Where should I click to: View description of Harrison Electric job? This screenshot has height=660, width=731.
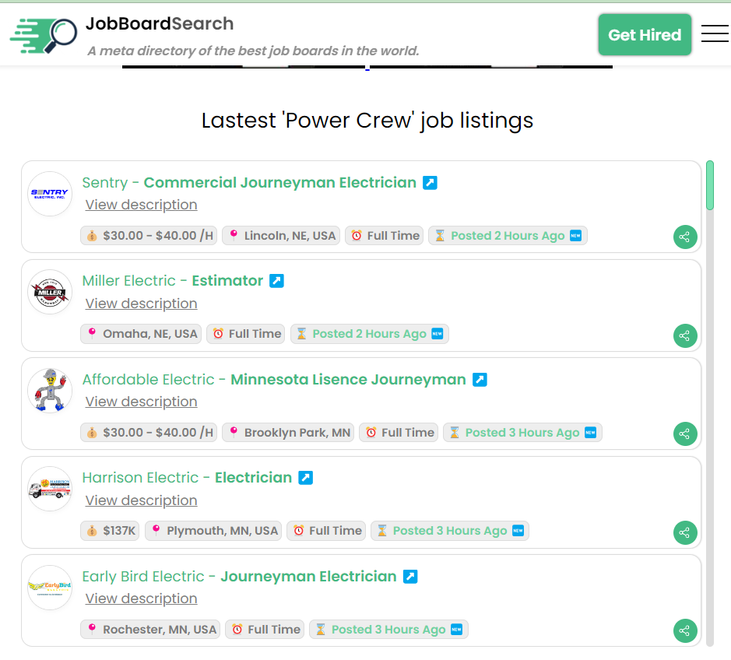point(141,500)
